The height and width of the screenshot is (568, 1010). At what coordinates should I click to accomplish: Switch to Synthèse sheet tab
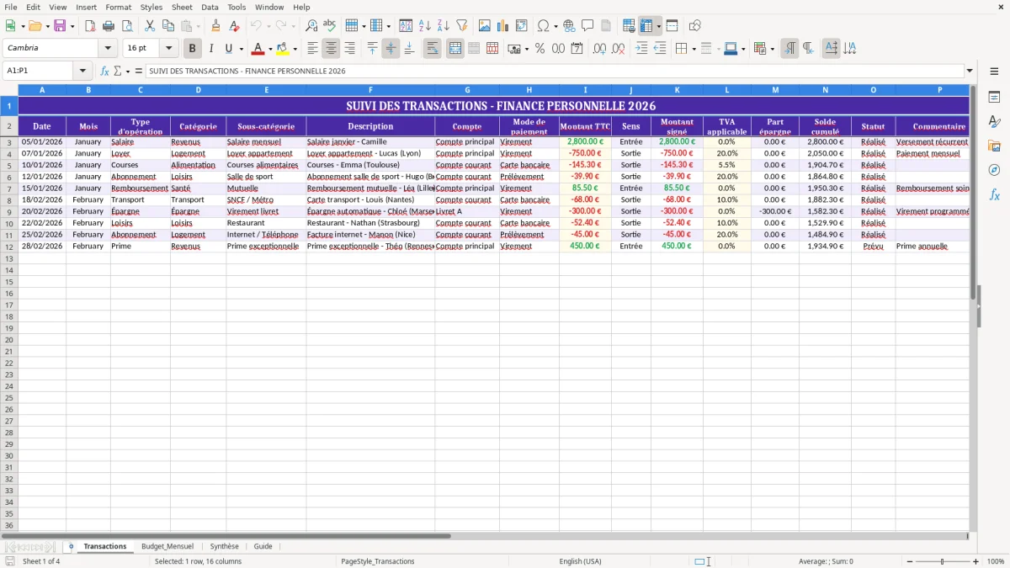224,546
